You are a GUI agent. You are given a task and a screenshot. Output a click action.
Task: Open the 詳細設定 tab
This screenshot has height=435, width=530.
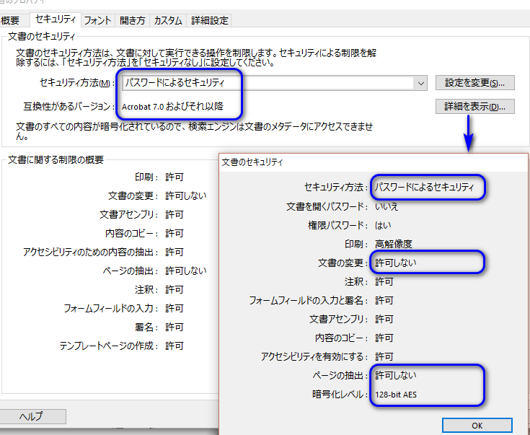tap(210, 21)
